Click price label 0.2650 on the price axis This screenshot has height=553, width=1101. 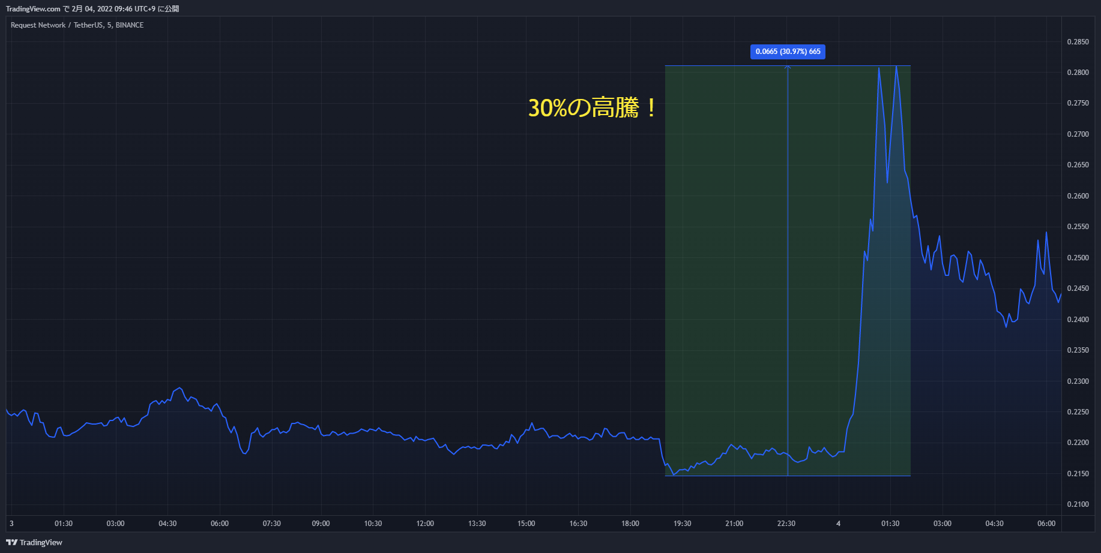[x=1078, y=165]
